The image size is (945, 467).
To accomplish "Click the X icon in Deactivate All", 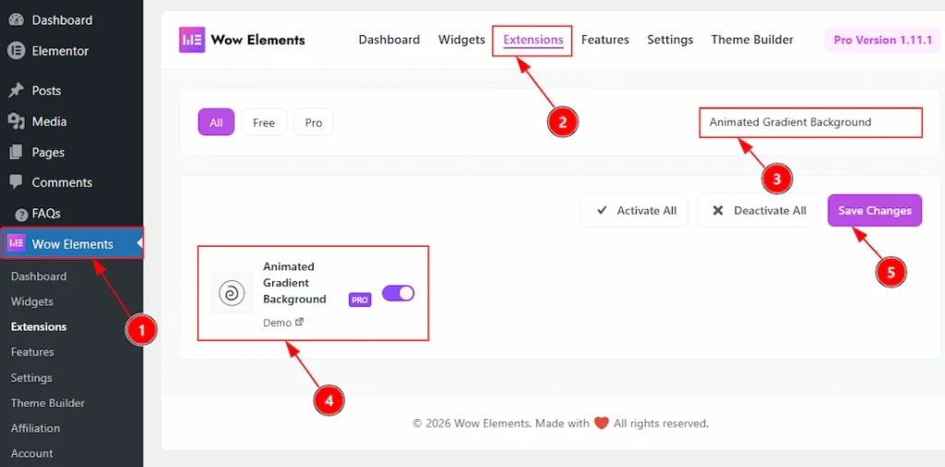I will [718, 211].
